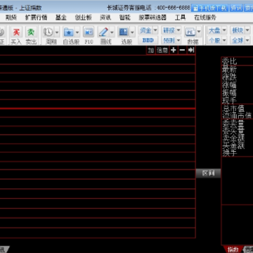Click the red 买入 buy icon
This screenshot has height=253, width=253.
[16, 32]
